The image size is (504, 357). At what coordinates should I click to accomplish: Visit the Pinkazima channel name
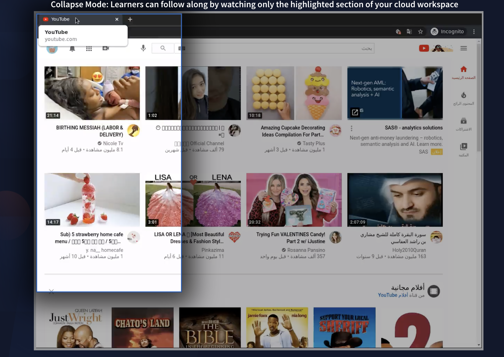[213, 250]
